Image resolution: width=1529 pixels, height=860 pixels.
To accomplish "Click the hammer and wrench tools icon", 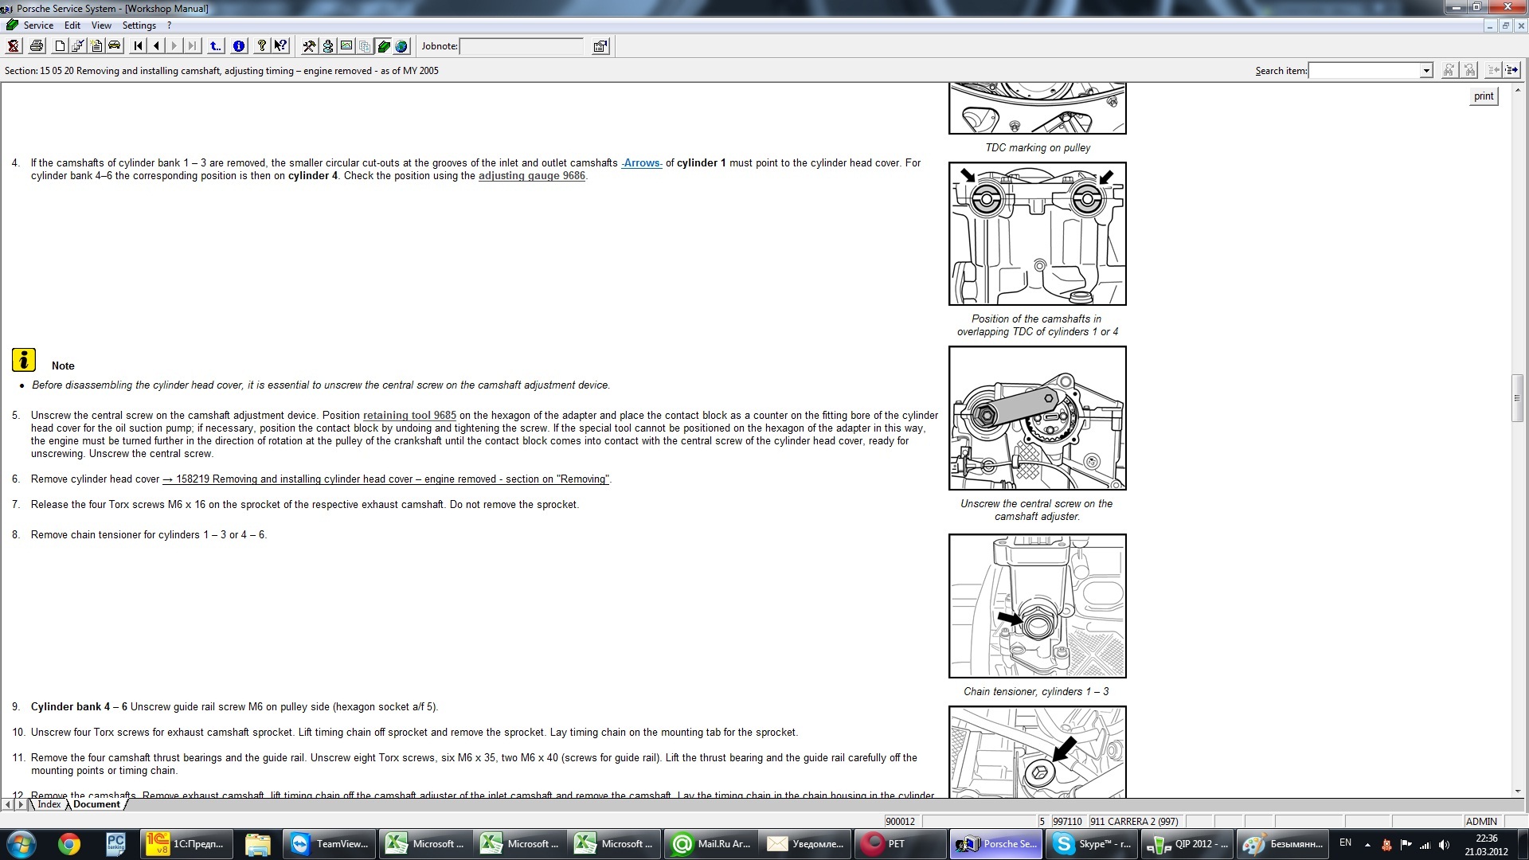I will click(x=309, y=46).
